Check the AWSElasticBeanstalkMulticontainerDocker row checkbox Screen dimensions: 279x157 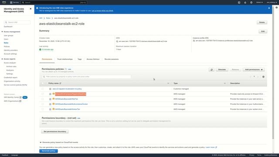coord(43,104)
